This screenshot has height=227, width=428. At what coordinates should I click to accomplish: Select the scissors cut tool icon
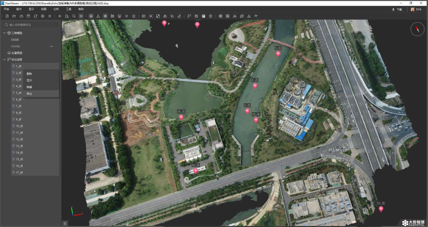point(235,16)
